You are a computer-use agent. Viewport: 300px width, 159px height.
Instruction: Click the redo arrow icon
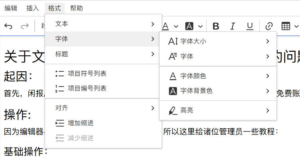click(x=25, y=26)
